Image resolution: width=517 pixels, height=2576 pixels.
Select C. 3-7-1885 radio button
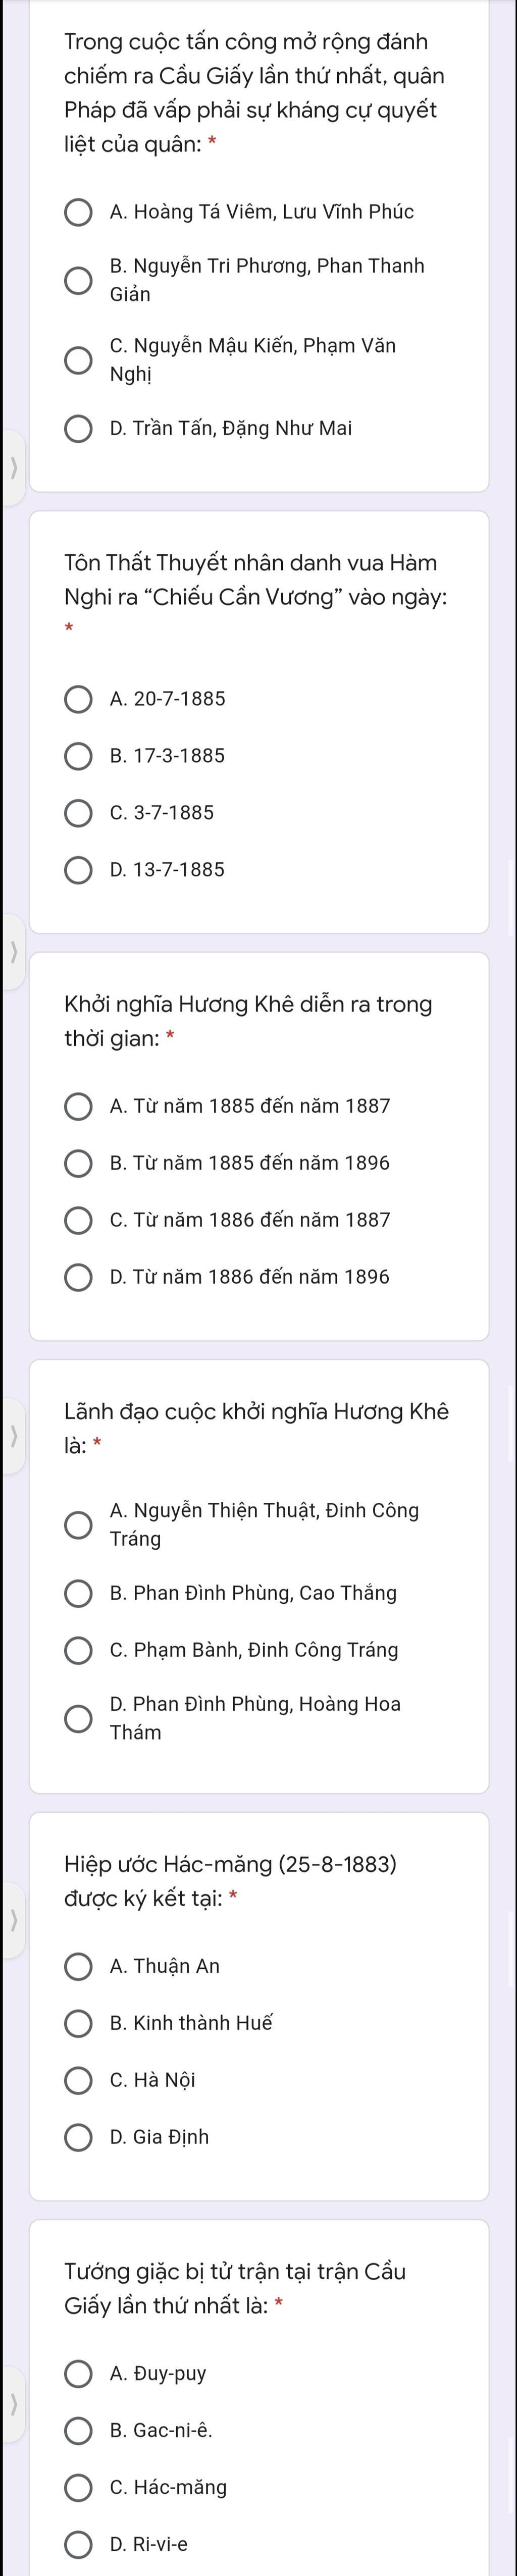click(x=78, y=813)
